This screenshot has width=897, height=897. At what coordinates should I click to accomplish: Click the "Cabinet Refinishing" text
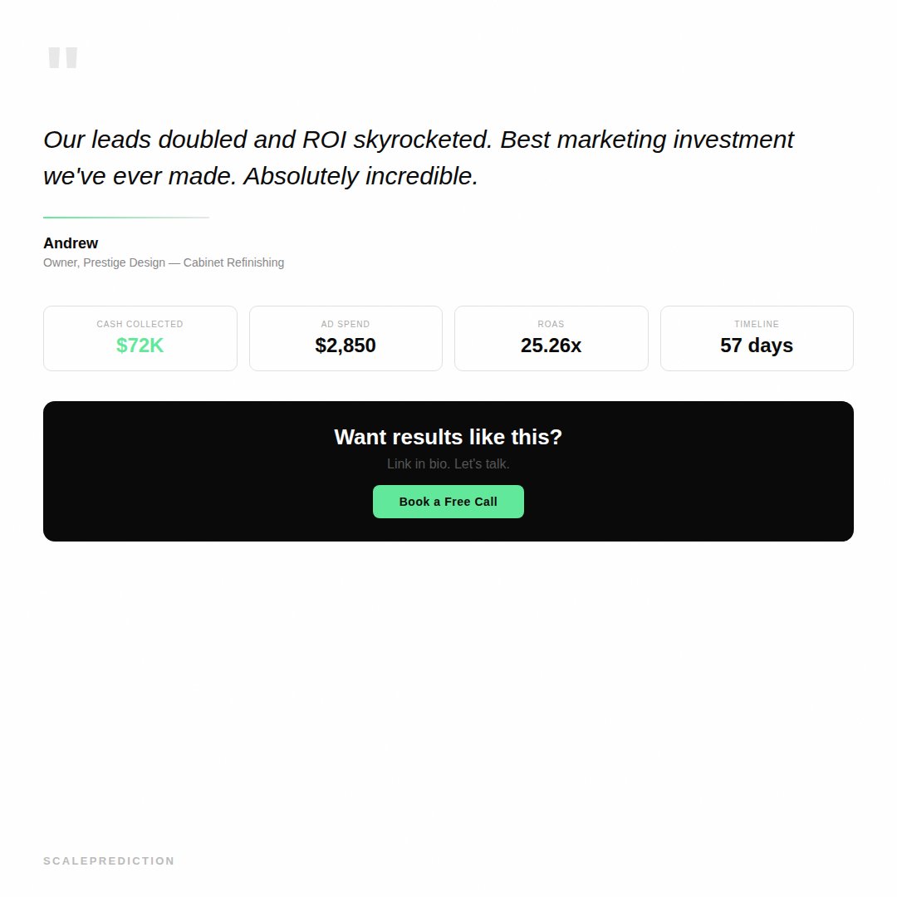[x=233, y=262]
